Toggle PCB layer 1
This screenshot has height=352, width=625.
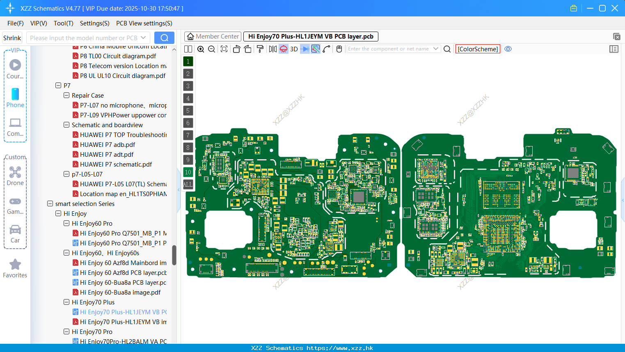pyautogui.click(x=188, y=61)
